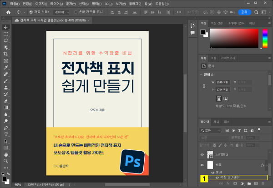Select the Crop tool
The height and width of the screenshot is (188, 273).
[6, 54]
